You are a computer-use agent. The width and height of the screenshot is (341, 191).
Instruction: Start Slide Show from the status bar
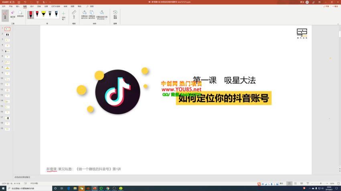[308, 183]
